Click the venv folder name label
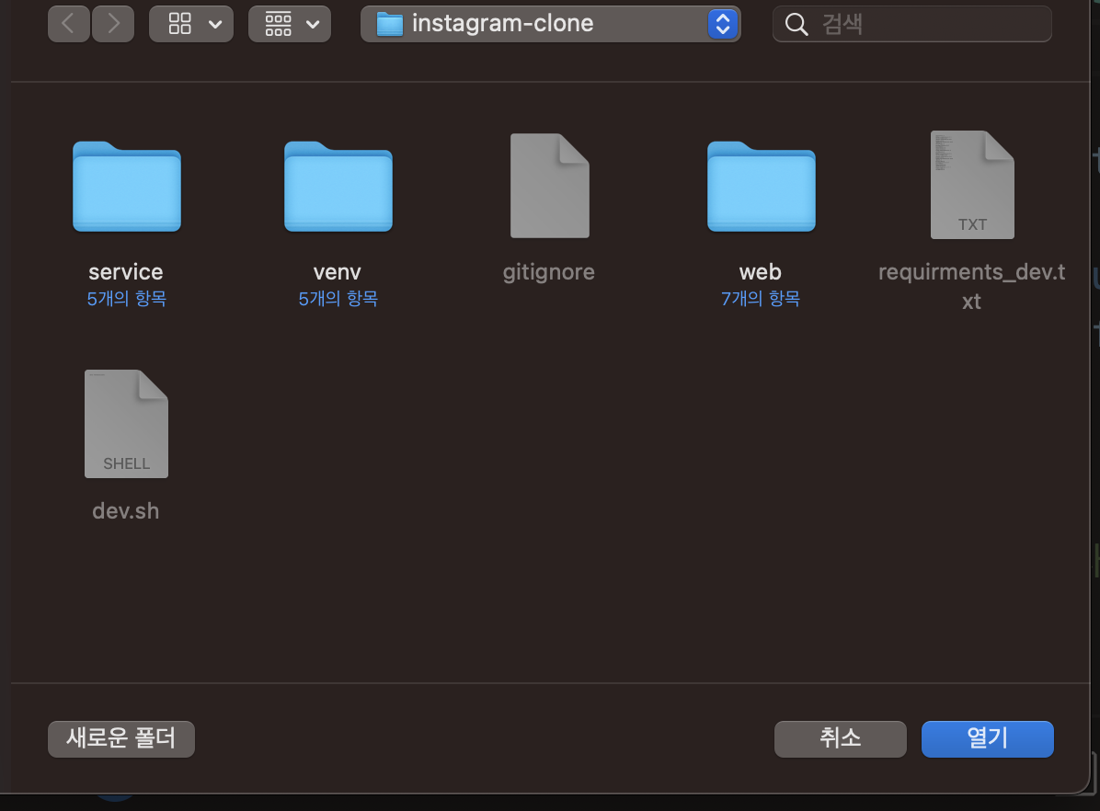1100x811 pixels. coord(338,272)
